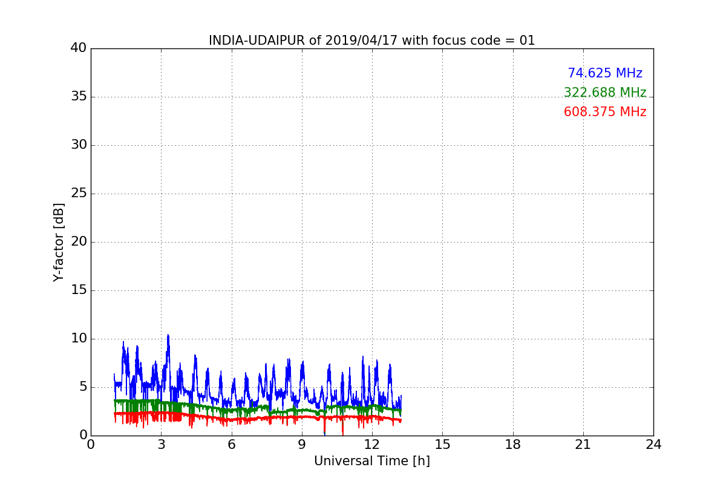Click x-axis tick label 18
726x484 pixels.
coord(513,444)
